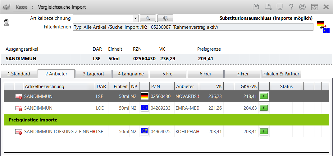Screen dimensions: 333x157
Task: Open the 6 Frei tab
Action: pyautogui.click(x=205, y=74)
